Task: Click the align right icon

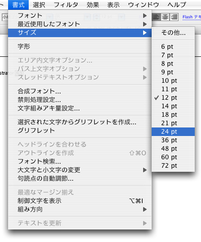Action: [x=174, y=17]
